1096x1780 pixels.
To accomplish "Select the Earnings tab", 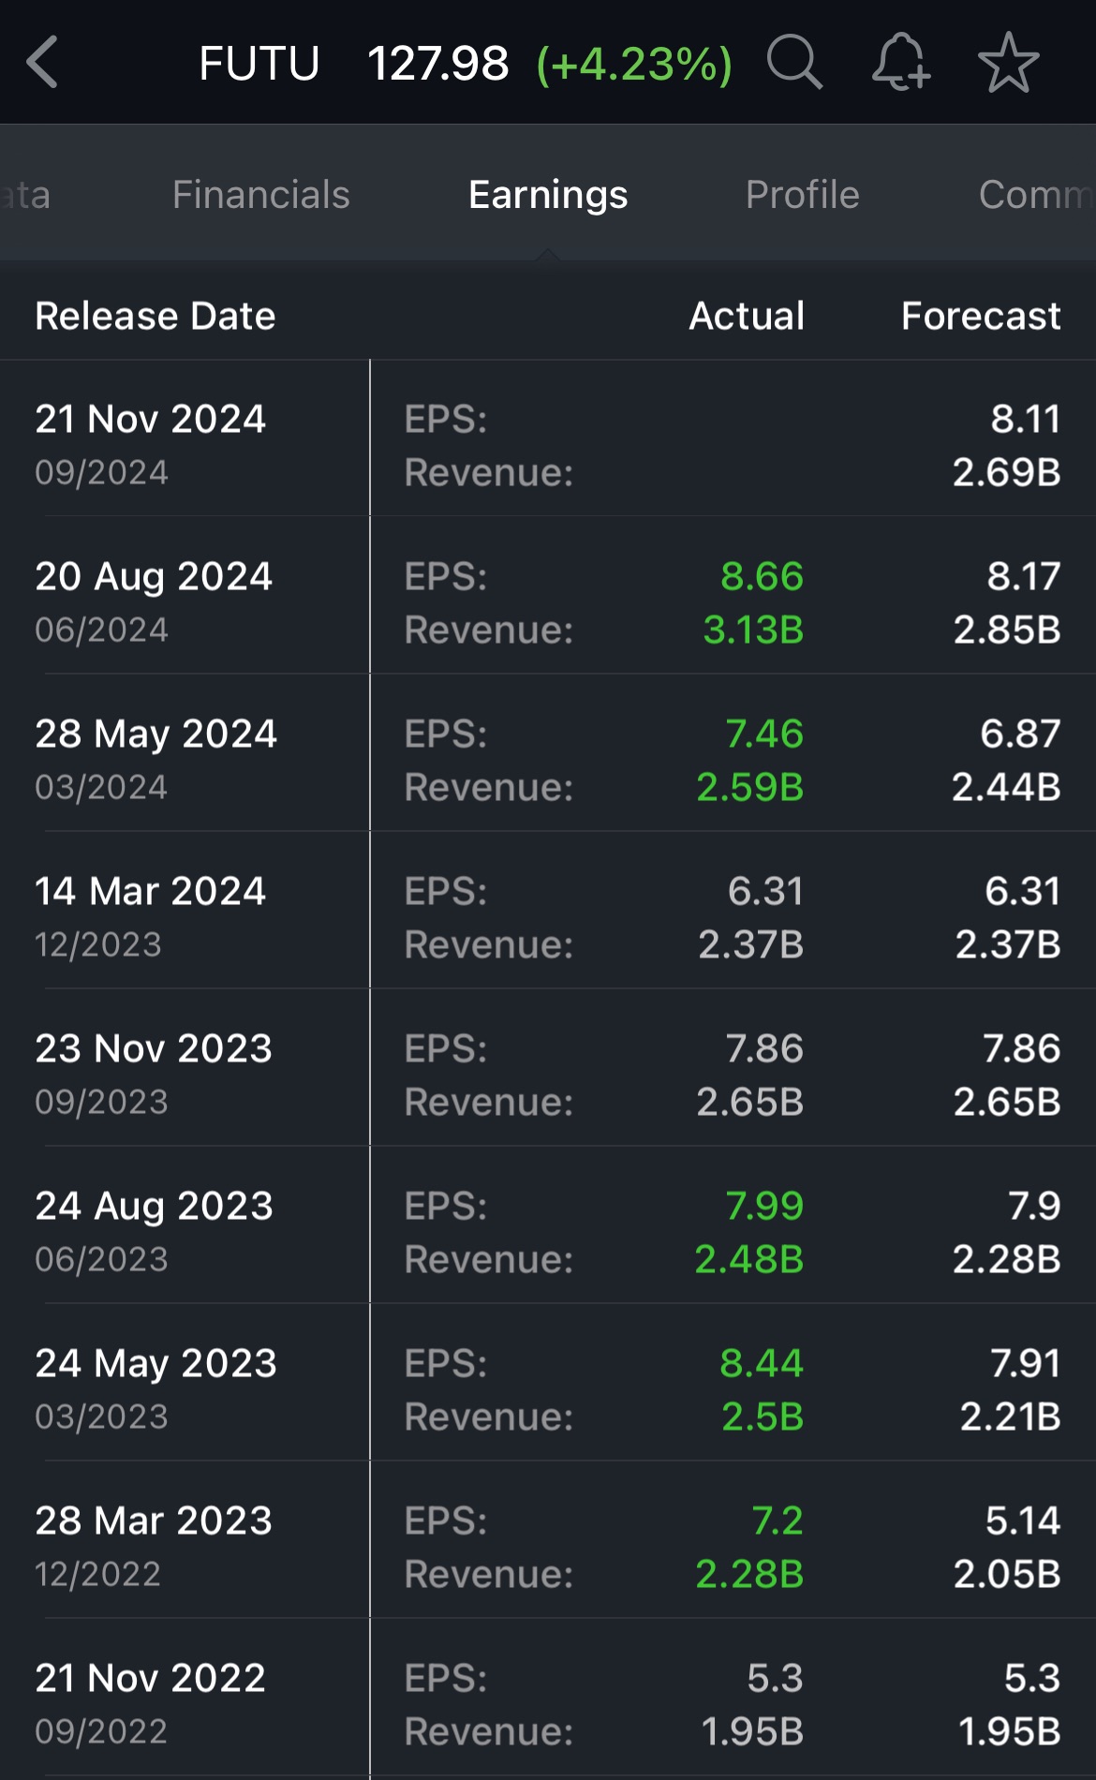I will 548,195.
